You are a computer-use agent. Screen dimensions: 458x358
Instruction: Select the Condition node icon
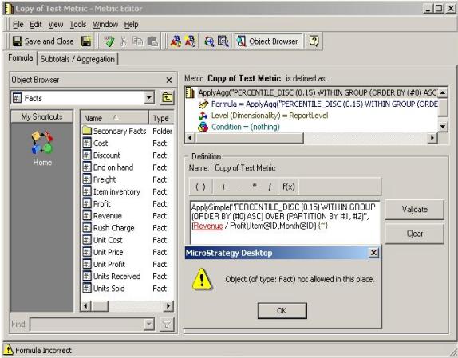203,127
